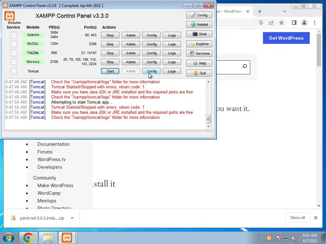
Task: Click the taskbar clock showing 6:47 AM
Action: coord(309,238)
